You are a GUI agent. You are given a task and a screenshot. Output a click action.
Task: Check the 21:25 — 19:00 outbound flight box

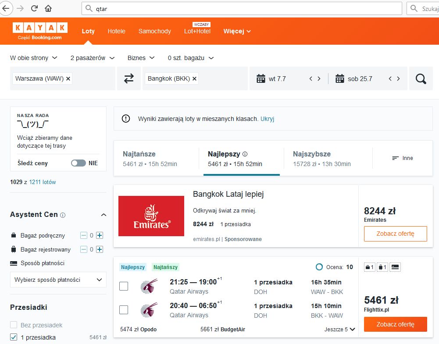pos(124,286)
